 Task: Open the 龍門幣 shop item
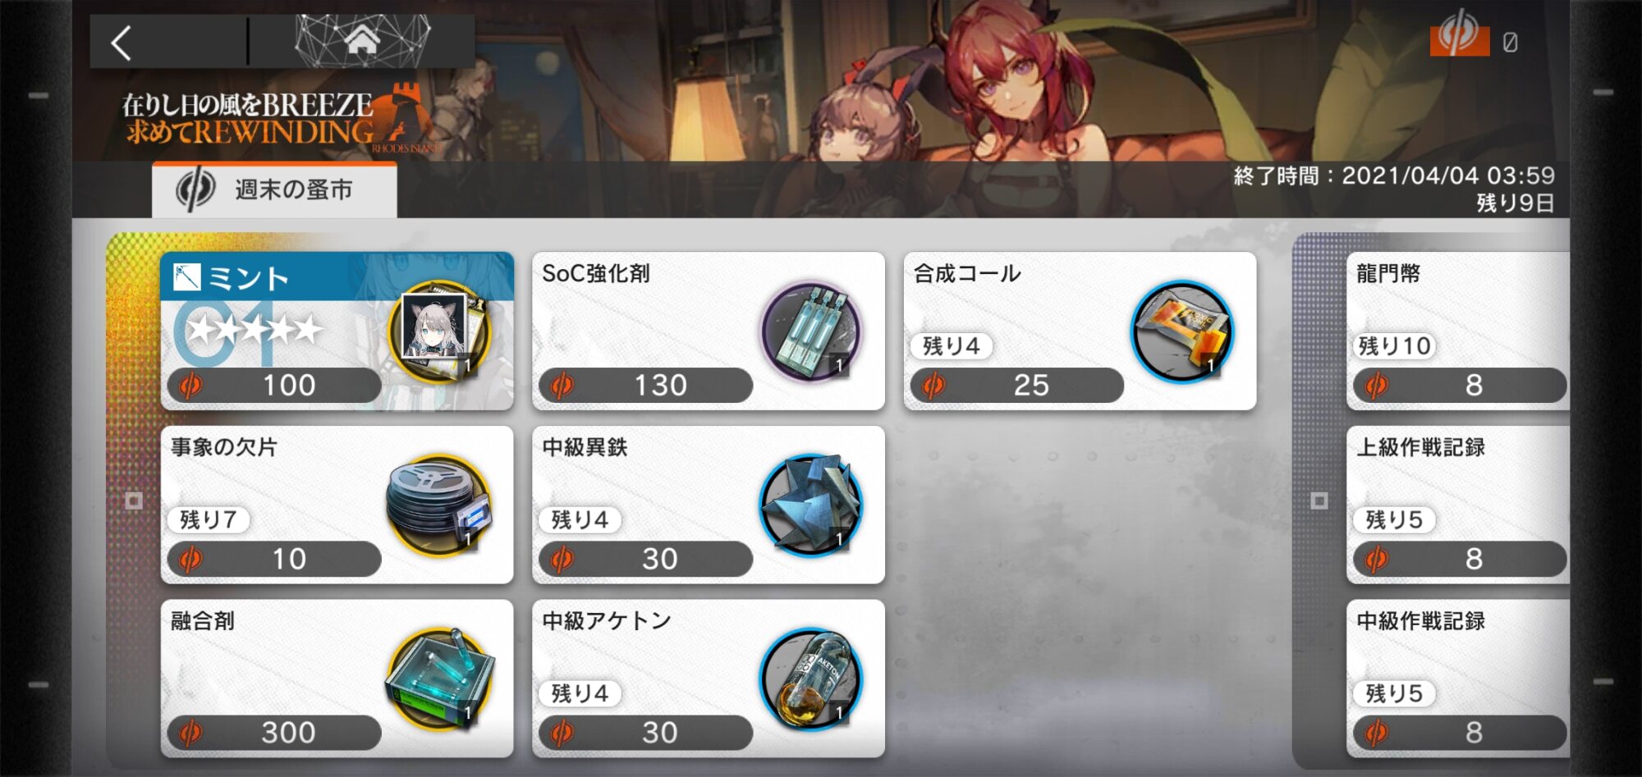click(1458, 331)
